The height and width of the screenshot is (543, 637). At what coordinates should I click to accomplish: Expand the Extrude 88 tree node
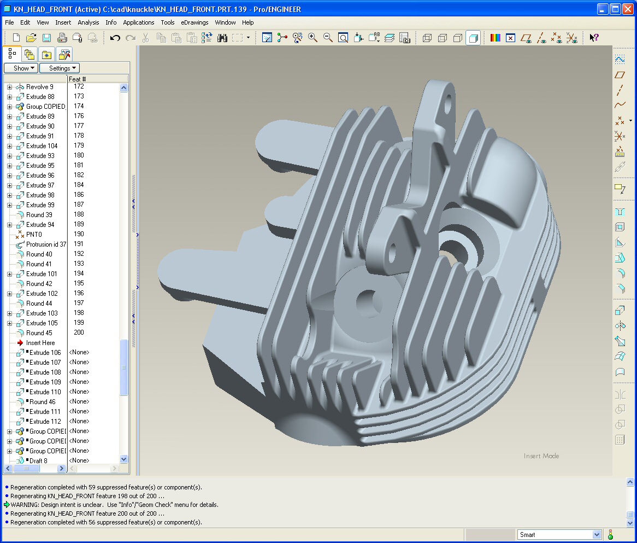pos(9,97)
